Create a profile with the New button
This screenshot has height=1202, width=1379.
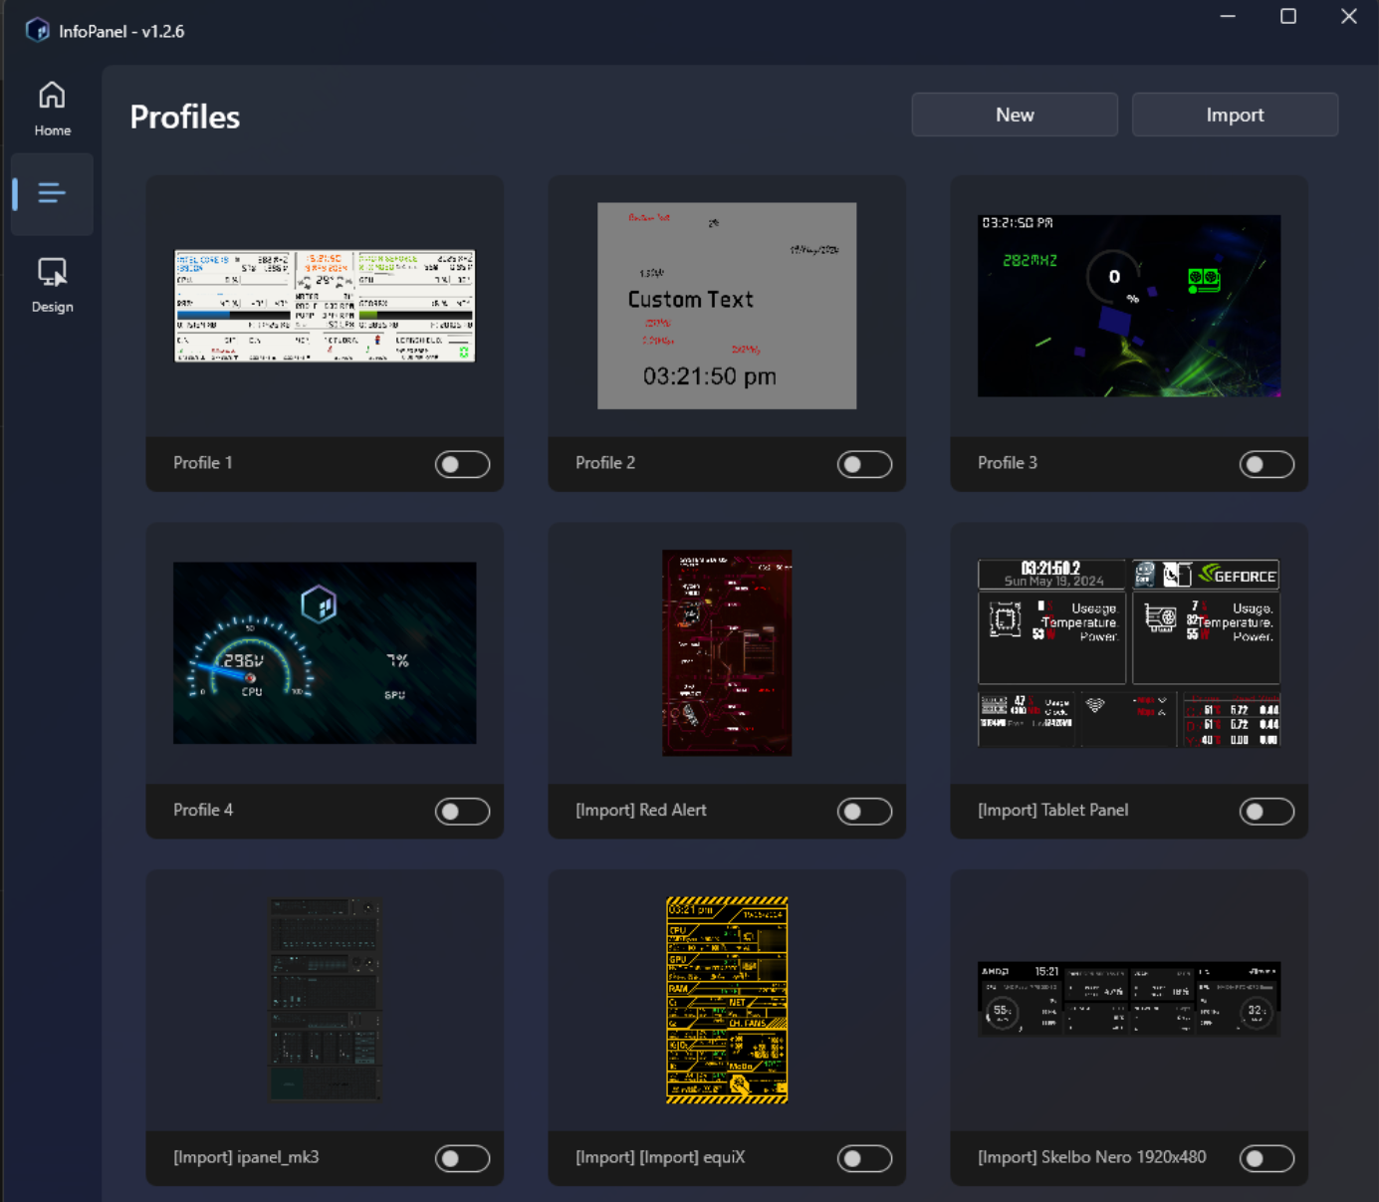1015,115
